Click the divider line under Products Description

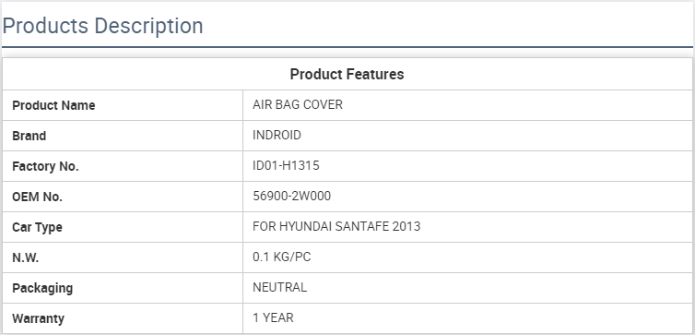coord(347,46)
